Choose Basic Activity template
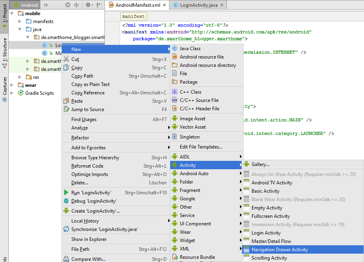Image resolution: width=364 pixels, height=262 pixels. tap(303, 191)
